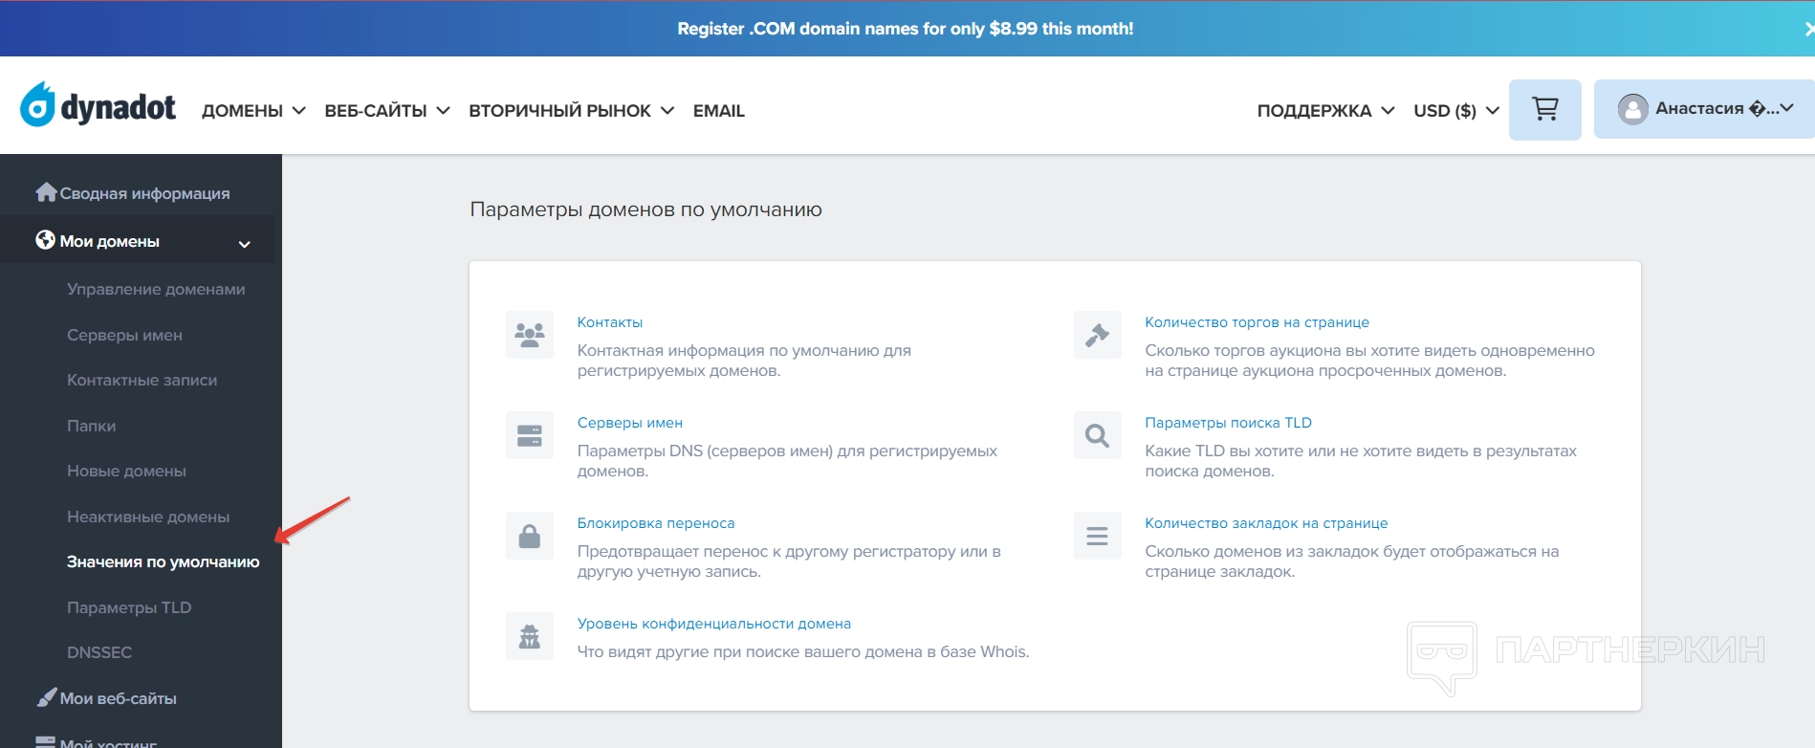1815x748 pixels.
Task: Open the Анастасия account menu
Action: pos(1704,109)
